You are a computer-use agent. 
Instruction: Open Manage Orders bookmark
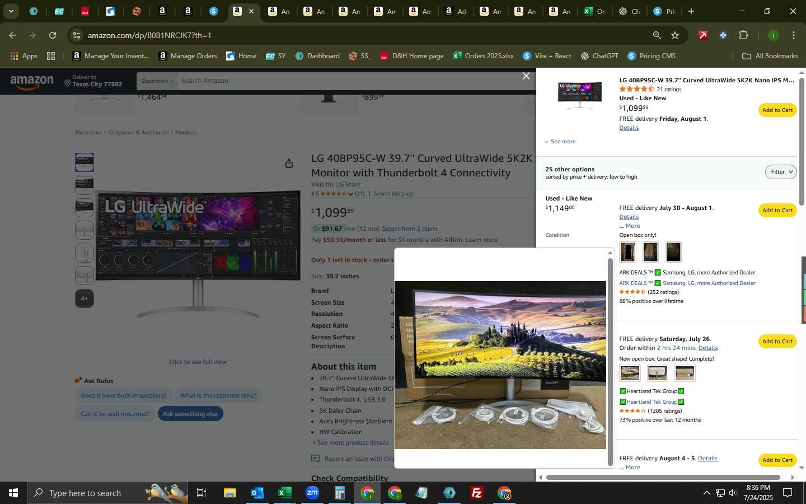pyautogui.click(x=188, y=56)
